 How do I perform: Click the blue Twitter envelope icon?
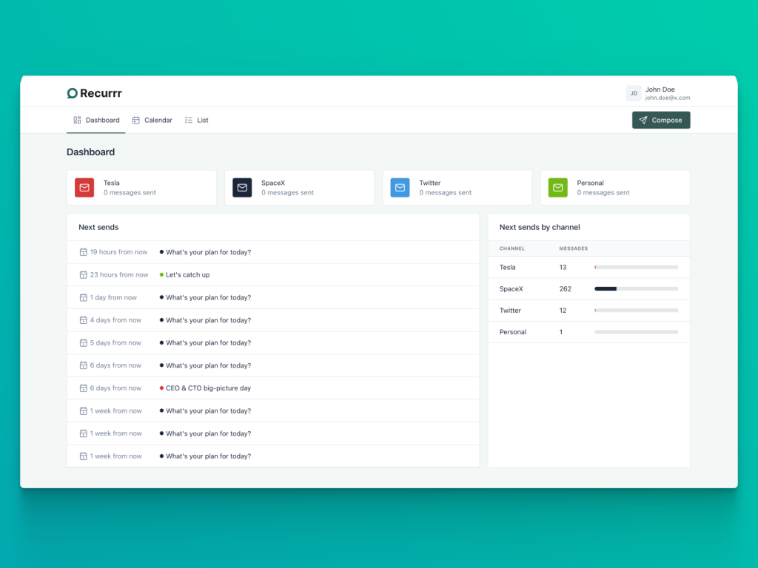click(400, 188)
